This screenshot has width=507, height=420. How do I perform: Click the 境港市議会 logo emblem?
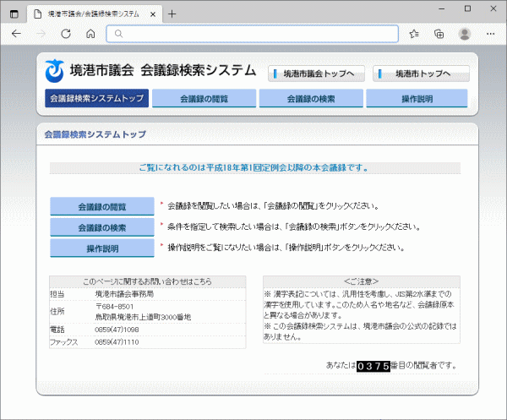click(x=55, y=71)
